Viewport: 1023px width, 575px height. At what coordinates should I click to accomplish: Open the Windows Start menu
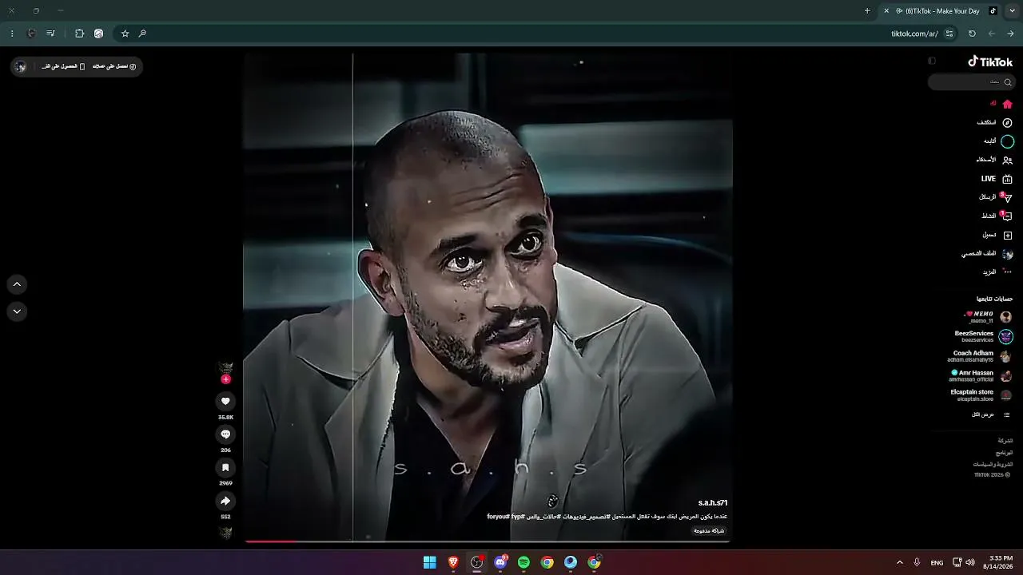coord(430,562)
